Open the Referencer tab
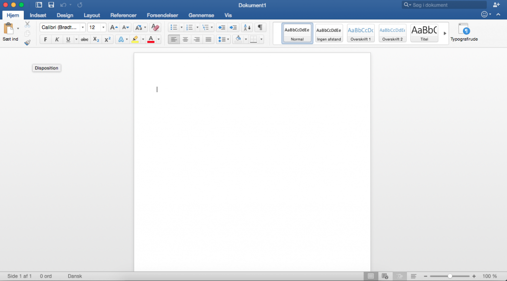The image size is (507, 281). coord(123,15)
